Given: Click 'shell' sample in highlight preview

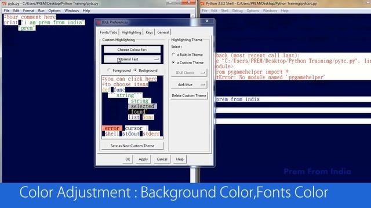Looking at the screenshot, I should click(x=112, y=133).
